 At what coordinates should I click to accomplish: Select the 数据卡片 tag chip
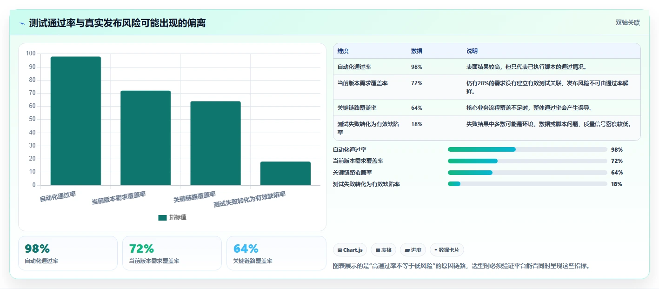click(446, 250)
